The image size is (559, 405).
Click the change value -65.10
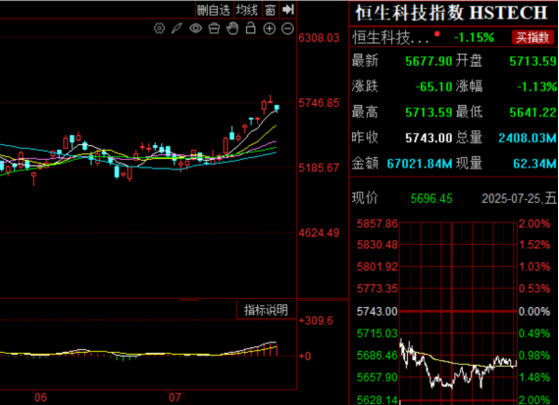tap(433, 86)
